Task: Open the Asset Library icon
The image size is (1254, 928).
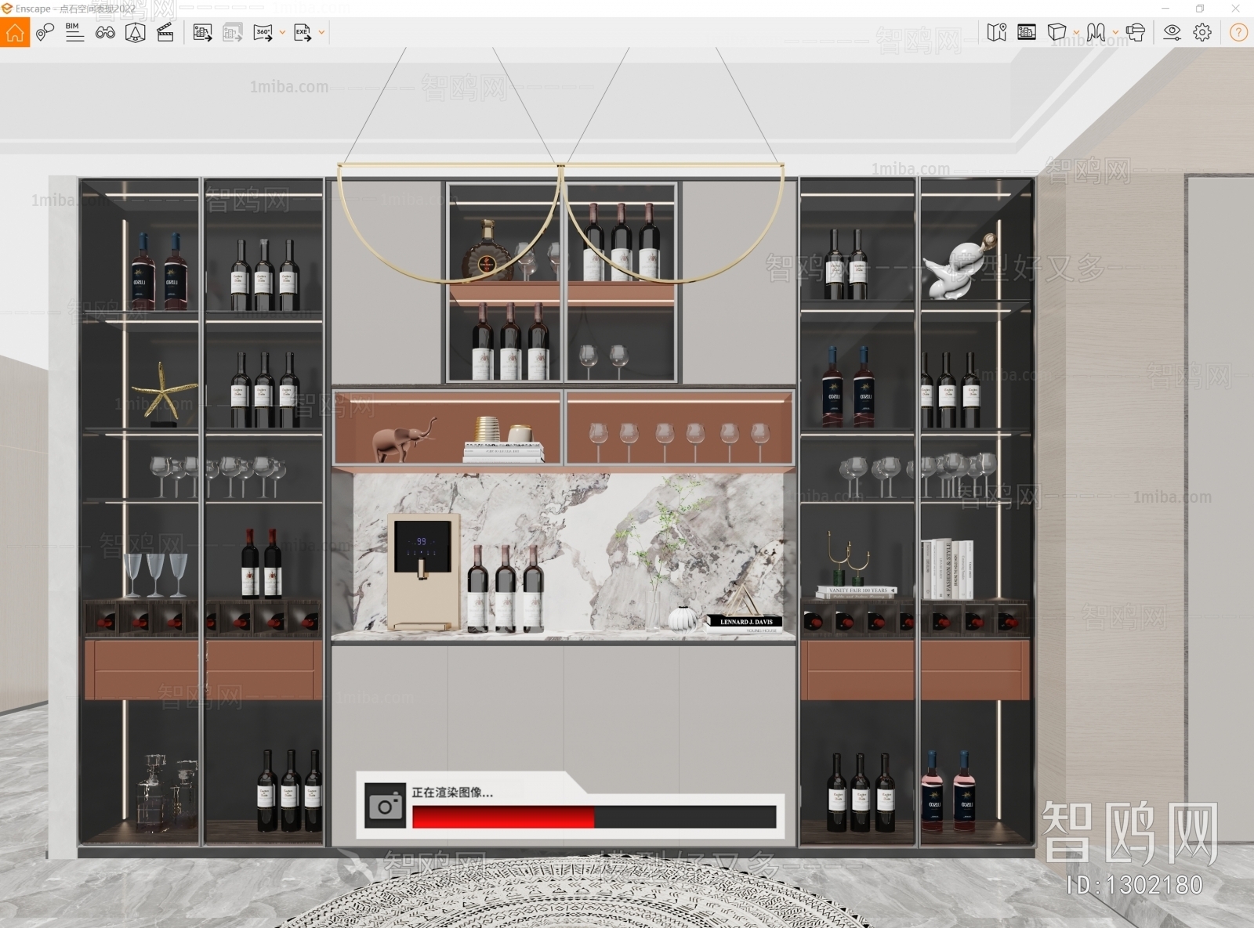Action: tap(1027, 32)
